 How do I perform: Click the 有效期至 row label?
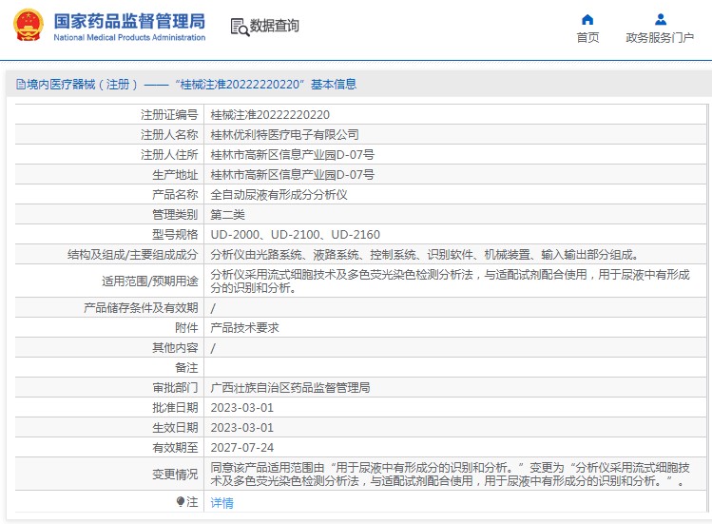[175, 448]
